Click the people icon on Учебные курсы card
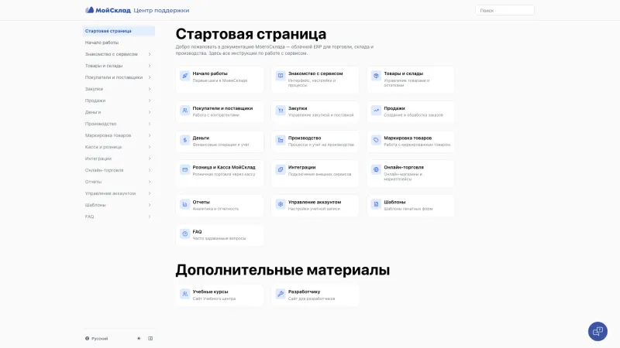 pyautogui.click(x=184, y=294)
